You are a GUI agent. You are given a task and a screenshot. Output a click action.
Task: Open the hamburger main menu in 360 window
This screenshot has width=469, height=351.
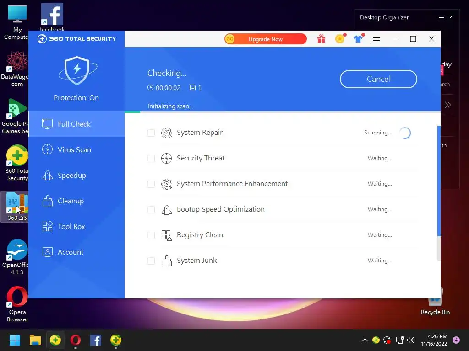(376, 39)
